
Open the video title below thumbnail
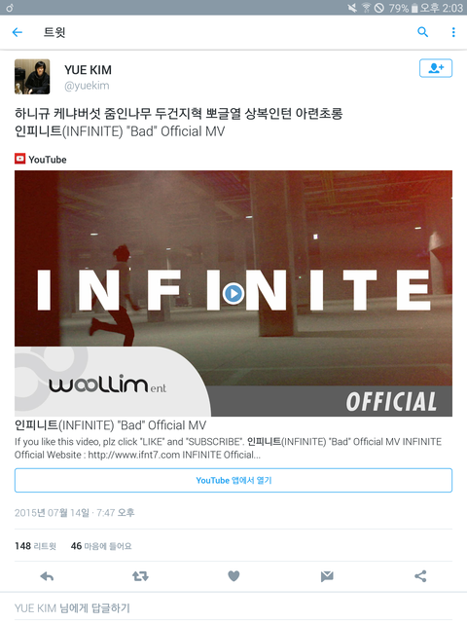pyautogui.click(x=110, y=425)
